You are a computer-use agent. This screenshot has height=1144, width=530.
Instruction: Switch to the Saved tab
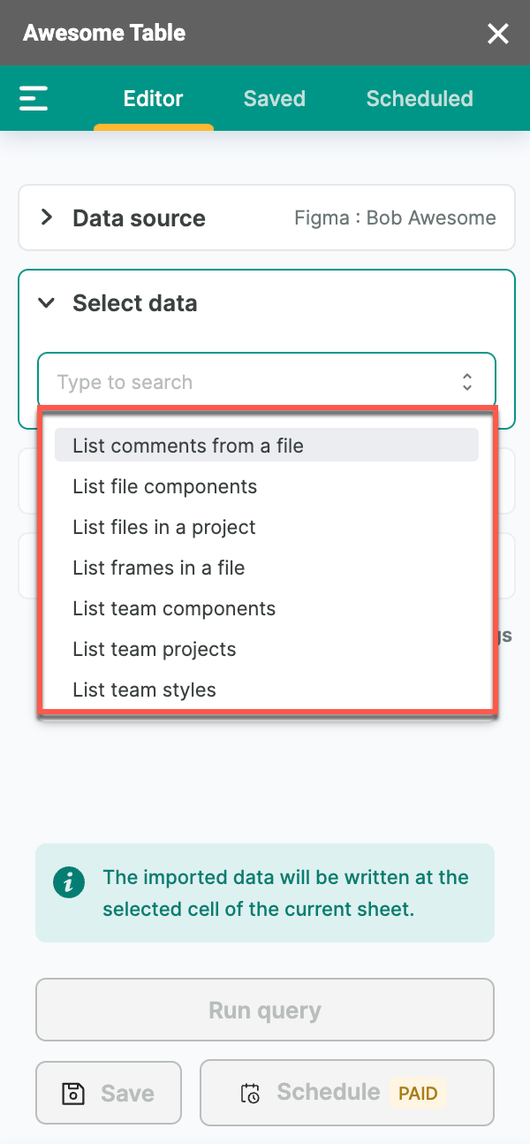(x=275, y=98)
